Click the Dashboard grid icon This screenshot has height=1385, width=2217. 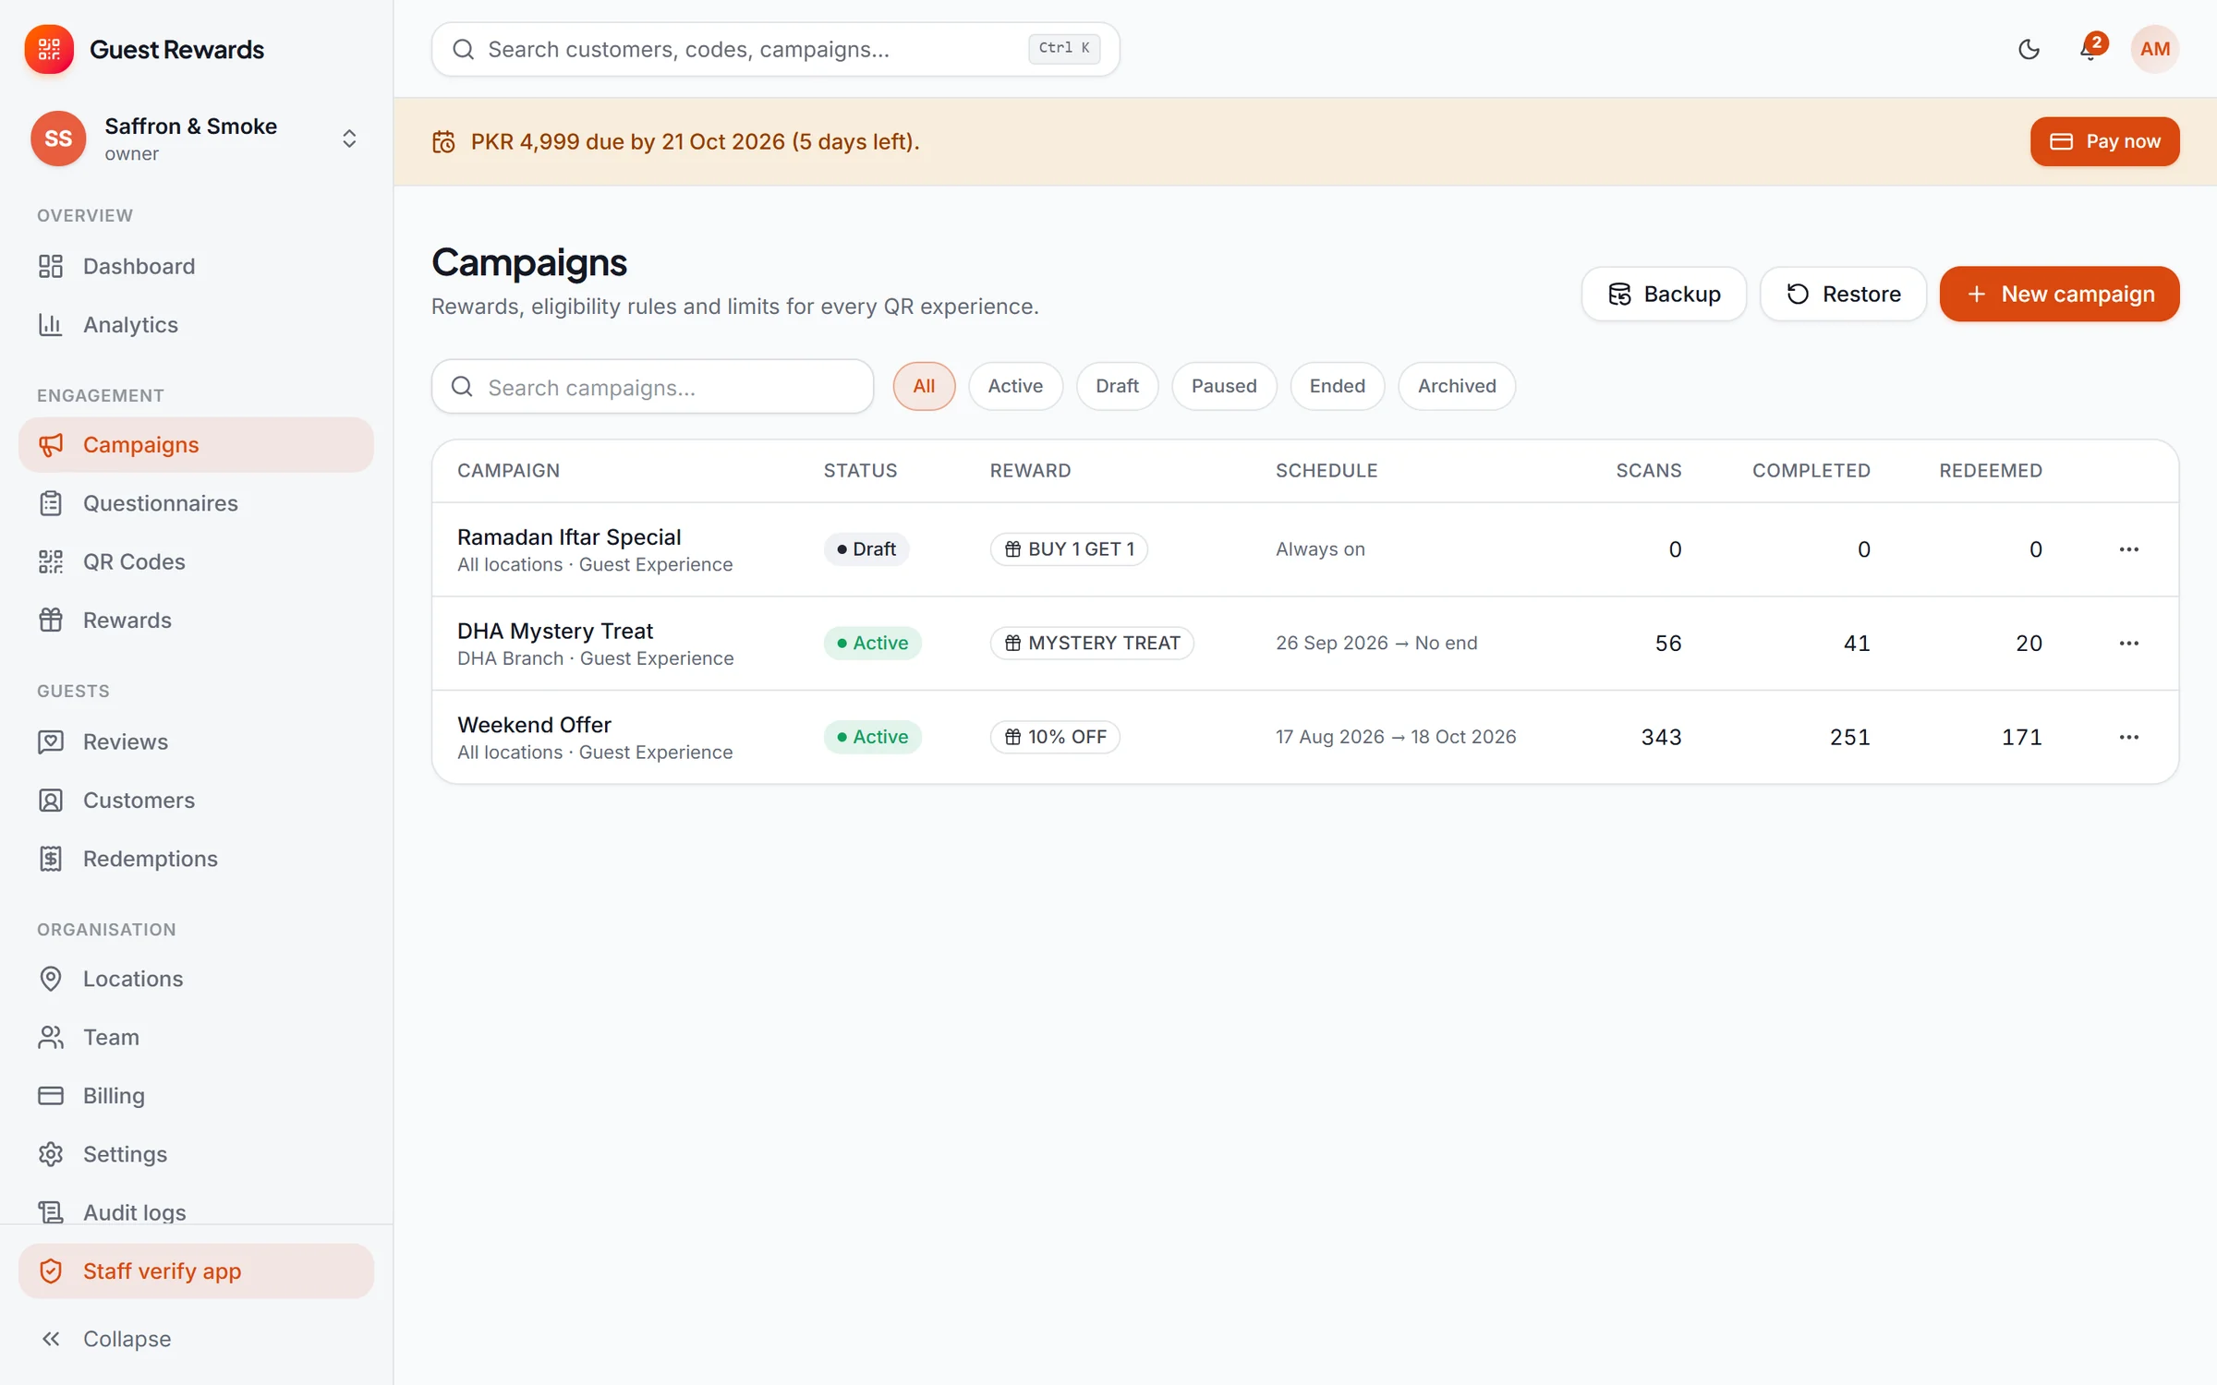pos(51,266)
